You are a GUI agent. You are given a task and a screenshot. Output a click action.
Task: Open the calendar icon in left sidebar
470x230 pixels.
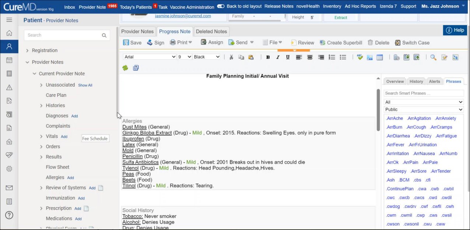(9, 60)
